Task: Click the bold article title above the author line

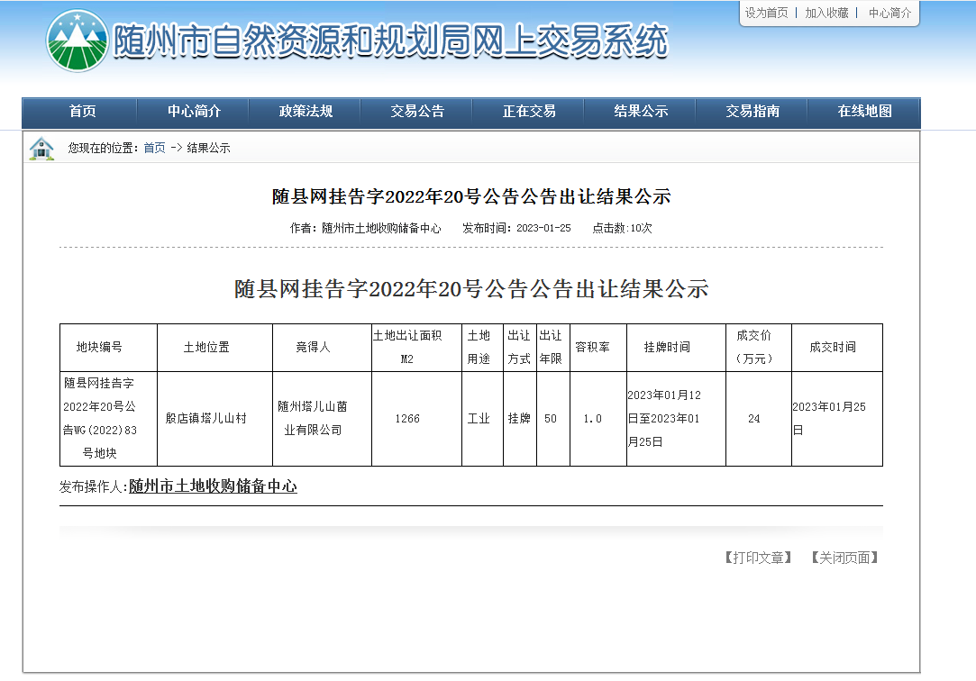Action: (471, 197)
